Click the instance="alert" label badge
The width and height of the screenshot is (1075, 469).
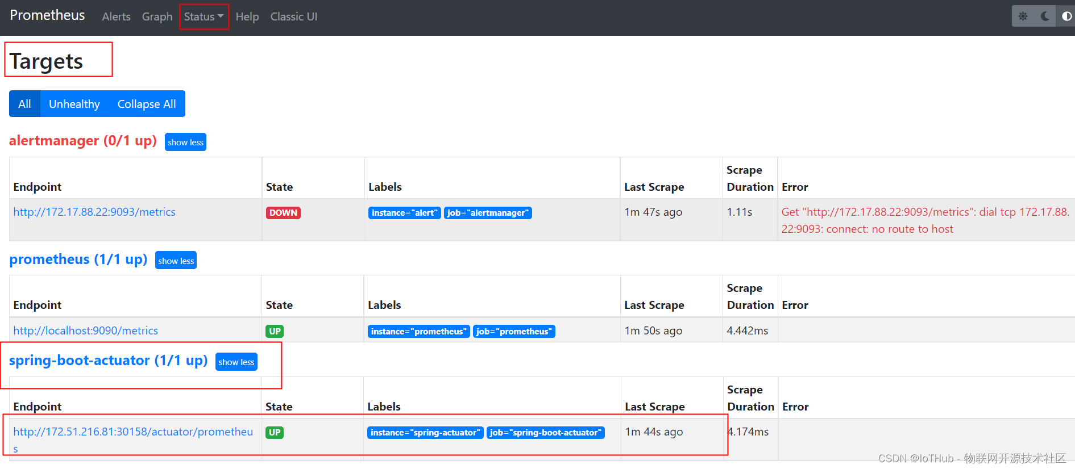pyautogui.click(x=404, y=213)
